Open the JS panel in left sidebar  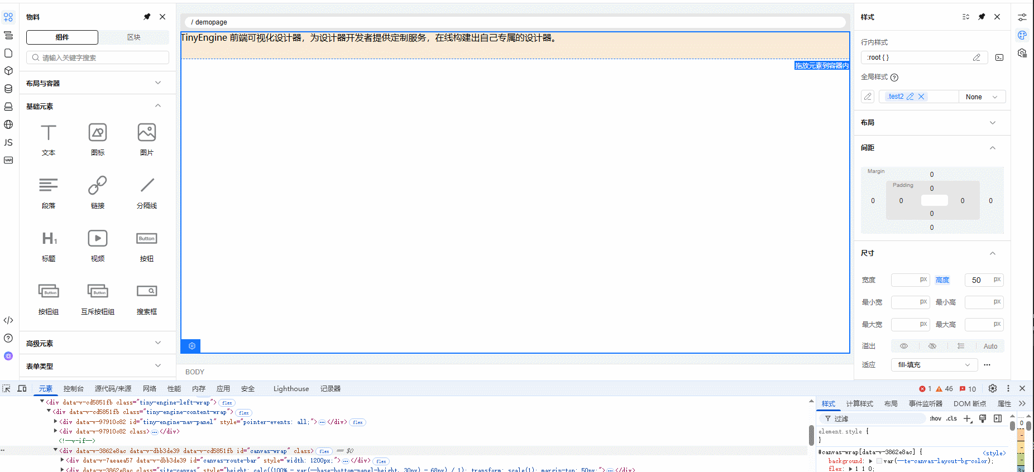tap(8, 142)
